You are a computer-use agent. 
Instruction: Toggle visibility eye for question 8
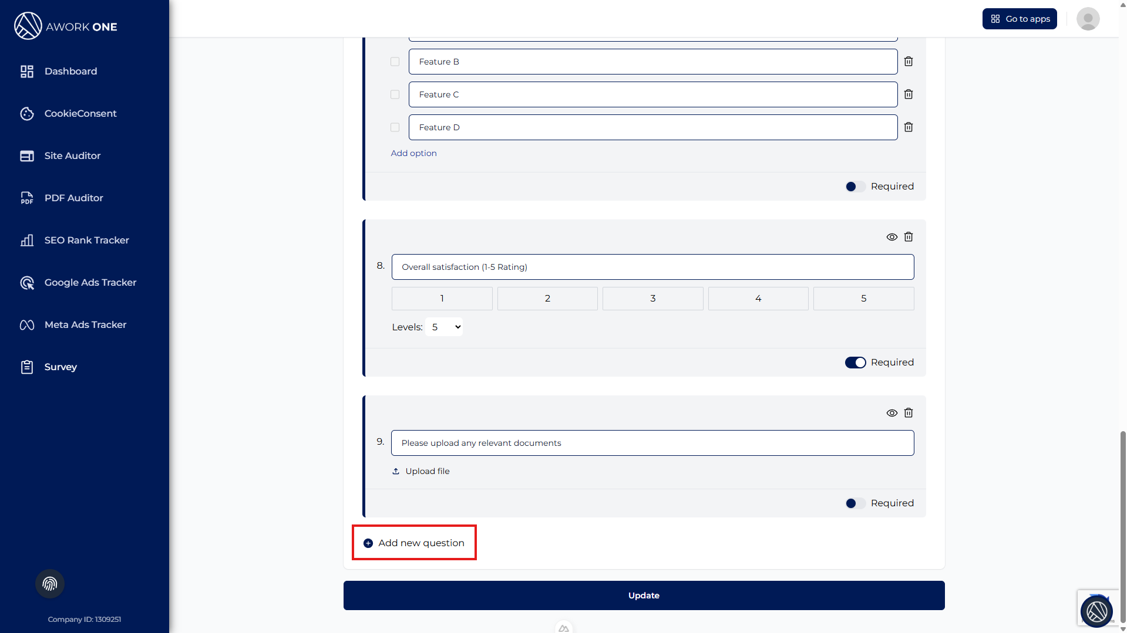[x=891, y=237]
